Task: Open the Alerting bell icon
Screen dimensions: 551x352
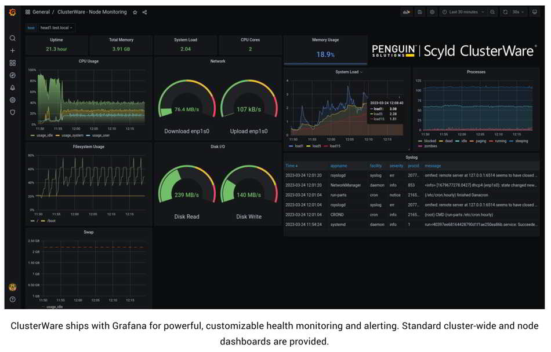Action: pyautogui.click(x=12, y=88)
